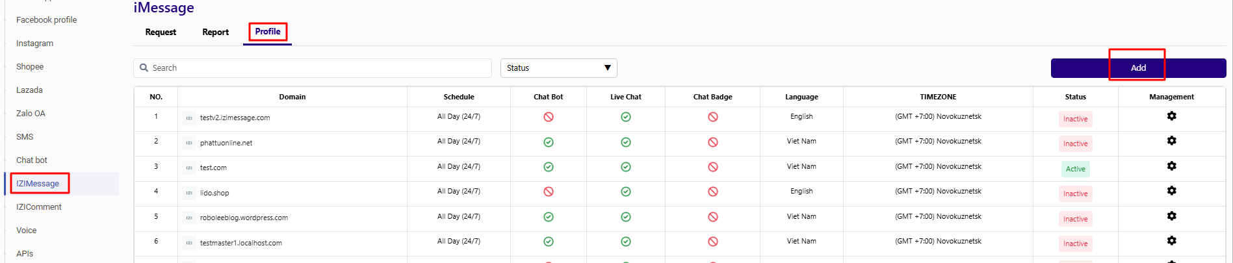Click Live Chat check icon for test.com
Viewport: 1233px width, 263px height.
(x=626, y=167)
